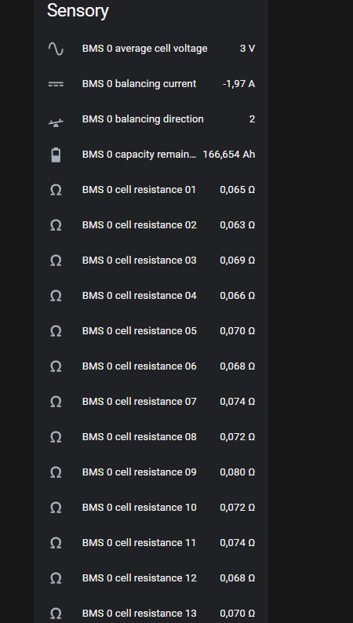The image size is (353, 623).
Task: Click the ohm icon for cell resistance 01
Action: (56, 190)
